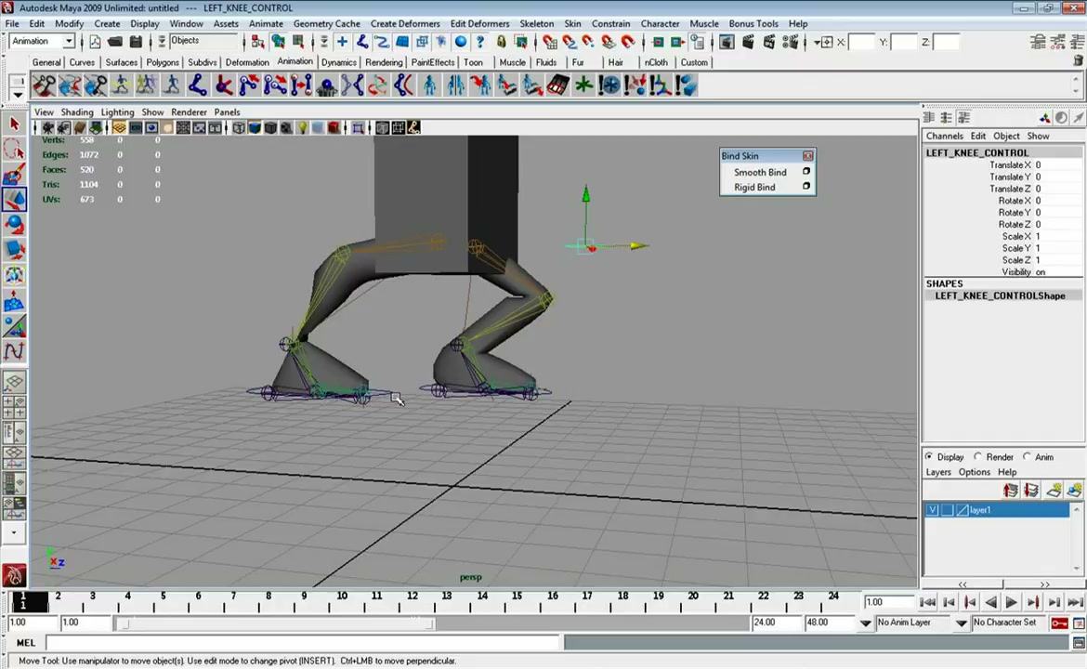The height and width of the screenshot is (669, 1087).
Task: Click the lock selection icon
Action: [501, 43]
